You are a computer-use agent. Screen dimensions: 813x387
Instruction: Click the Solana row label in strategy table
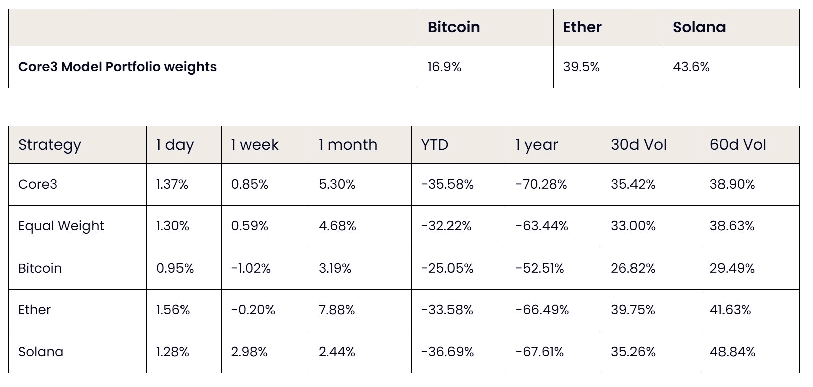tap(41, 352)
